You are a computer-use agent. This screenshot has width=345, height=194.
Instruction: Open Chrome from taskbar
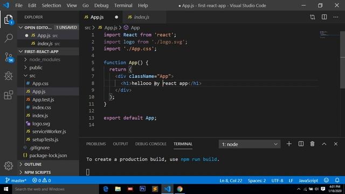tap(180, 189)
